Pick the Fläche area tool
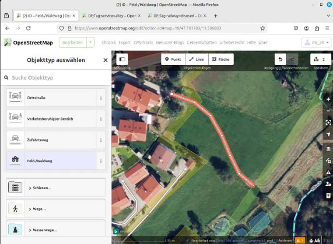Screen dimensions: 333x244 [221, 59]
